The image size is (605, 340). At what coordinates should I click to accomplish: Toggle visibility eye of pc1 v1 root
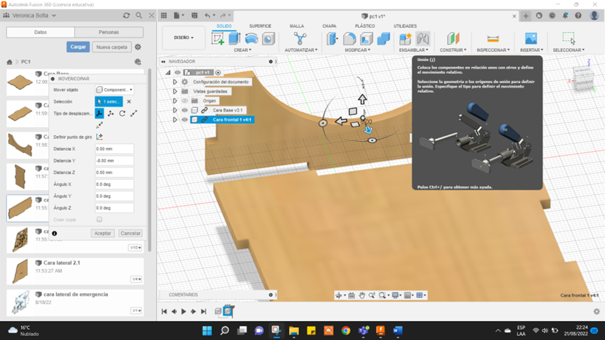click(178, 72)
